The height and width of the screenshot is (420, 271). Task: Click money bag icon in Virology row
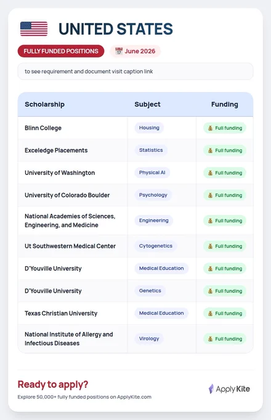pos(211,338)
